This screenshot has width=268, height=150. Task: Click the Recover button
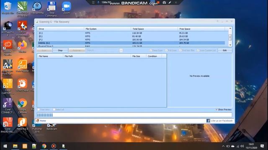coord(77,50)
